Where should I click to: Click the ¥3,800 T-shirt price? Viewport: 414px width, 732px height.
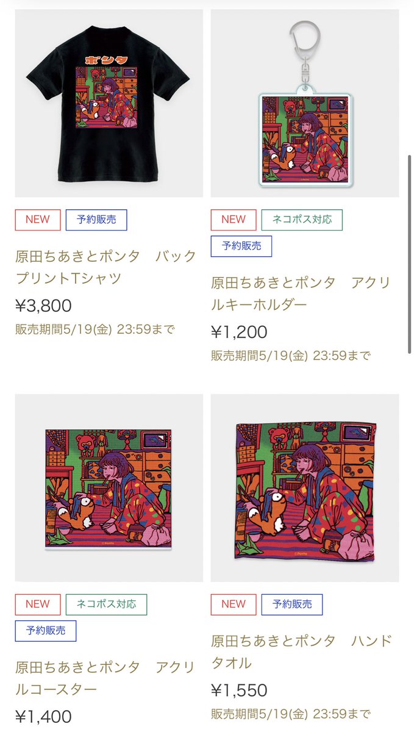[44, 306]
